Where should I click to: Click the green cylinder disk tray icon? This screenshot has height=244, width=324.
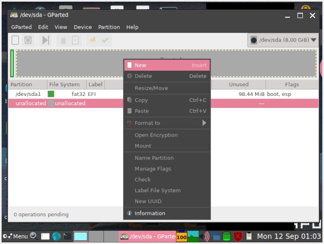[226, 236]
